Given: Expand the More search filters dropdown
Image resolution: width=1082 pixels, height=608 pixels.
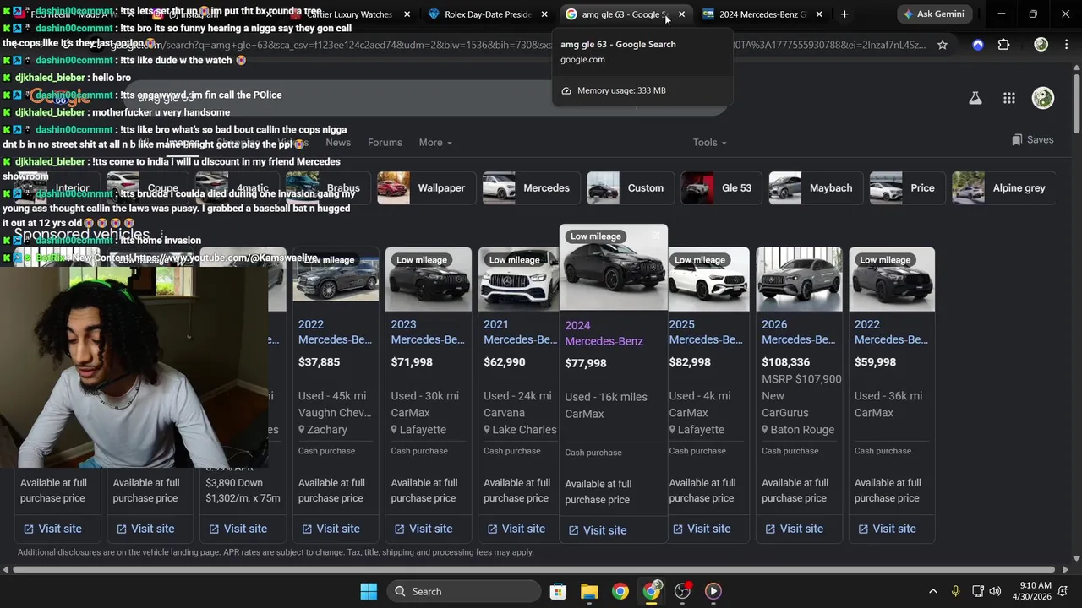Looking at the screenshot, I should pos(434,143).
